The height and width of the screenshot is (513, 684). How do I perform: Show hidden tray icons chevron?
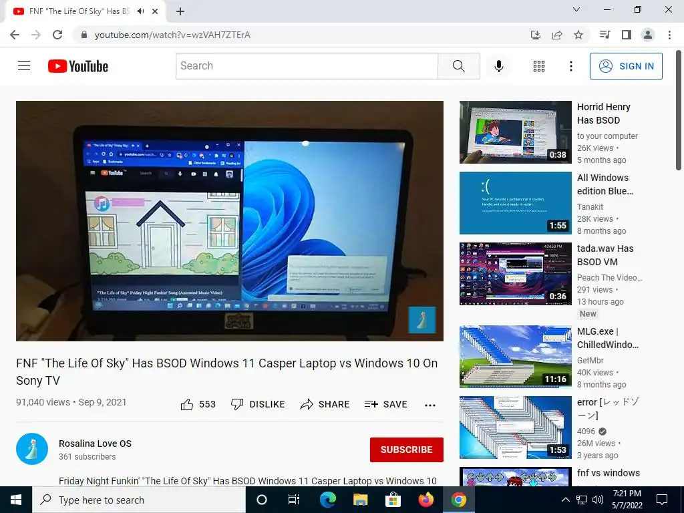[x=565, y=500]
